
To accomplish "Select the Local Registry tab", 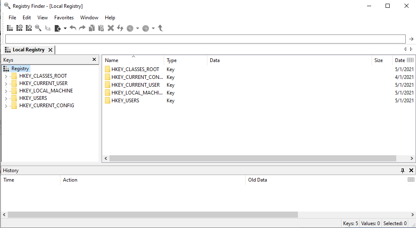I will click(x=28, y=50).
